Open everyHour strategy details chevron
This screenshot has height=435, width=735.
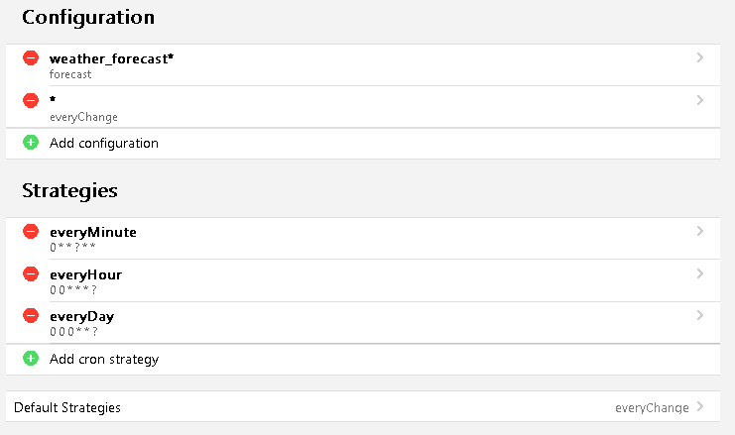pos(700,273)
